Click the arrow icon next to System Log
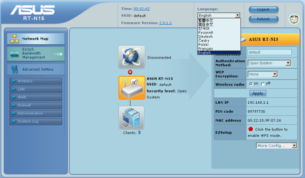The image size is (305, 178). coord(14,121)
